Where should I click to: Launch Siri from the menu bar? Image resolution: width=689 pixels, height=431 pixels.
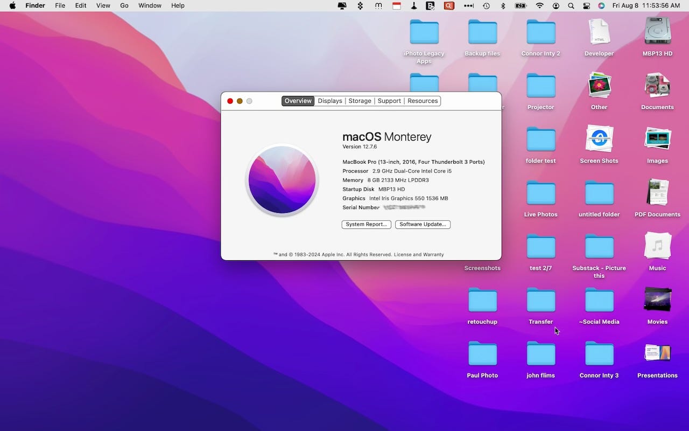601,5
